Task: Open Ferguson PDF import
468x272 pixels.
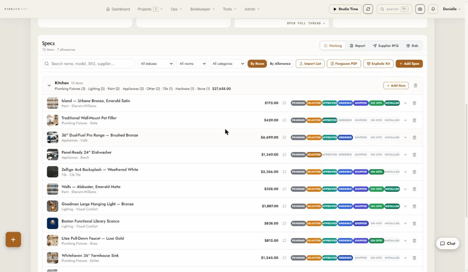Action: pos(344,63)
